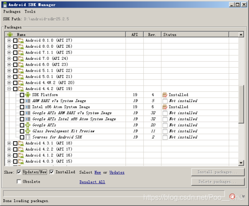Screen dimensions: 249x206
Task: Click the Glass Development Kit Preview icon
Action: pos(27,131)
